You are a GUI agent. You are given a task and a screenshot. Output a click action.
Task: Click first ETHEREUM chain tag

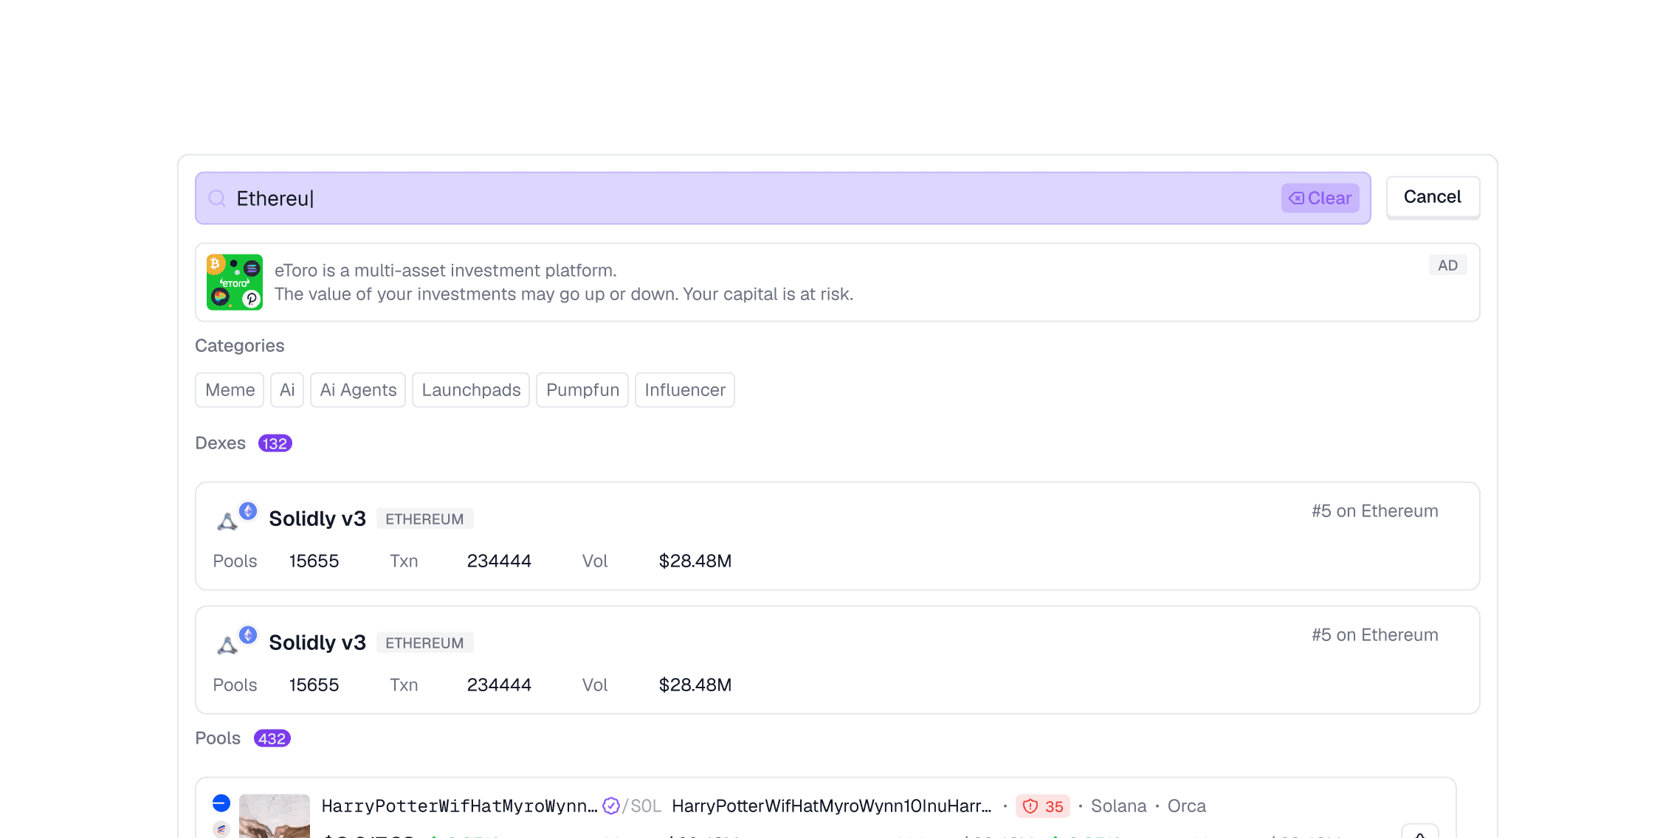(424, 519)
